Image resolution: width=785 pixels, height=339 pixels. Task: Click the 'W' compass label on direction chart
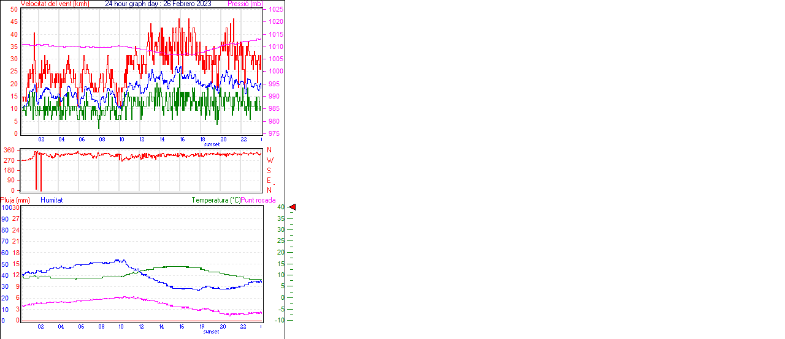[269, 160]
